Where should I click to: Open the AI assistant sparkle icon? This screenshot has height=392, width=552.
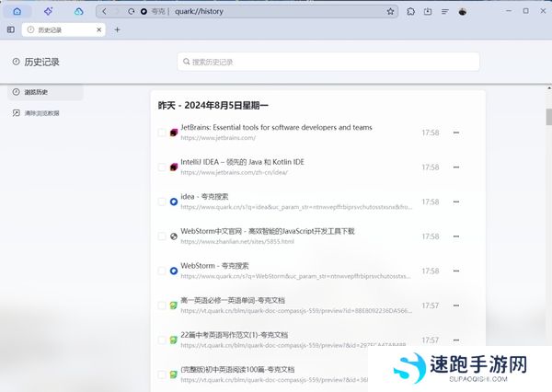pyautogui.click(x=48, y=11)
